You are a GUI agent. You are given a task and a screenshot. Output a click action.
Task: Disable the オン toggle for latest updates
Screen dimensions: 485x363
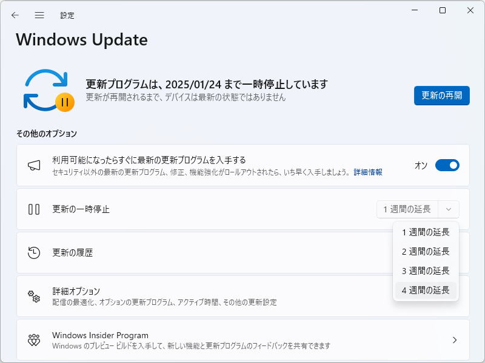pos(447,165)
